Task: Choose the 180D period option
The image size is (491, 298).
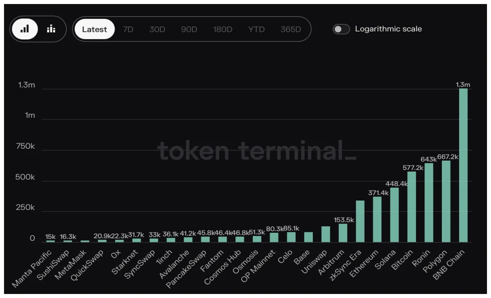Action: pos(223,29)
